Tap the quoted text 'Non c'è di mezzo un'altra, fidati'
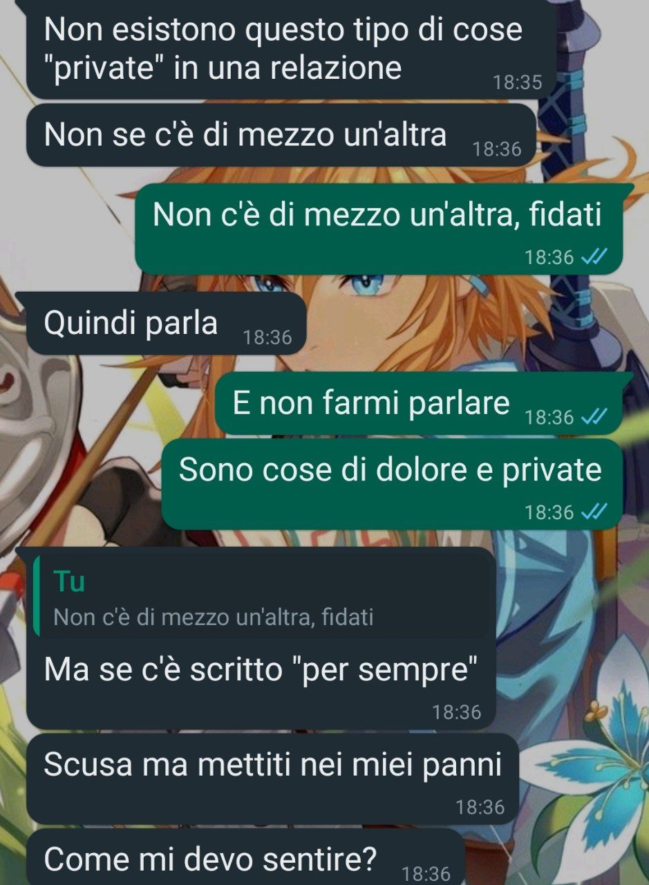Image resolution: width=649 pixels, height=885 pixels. (213, 617)
